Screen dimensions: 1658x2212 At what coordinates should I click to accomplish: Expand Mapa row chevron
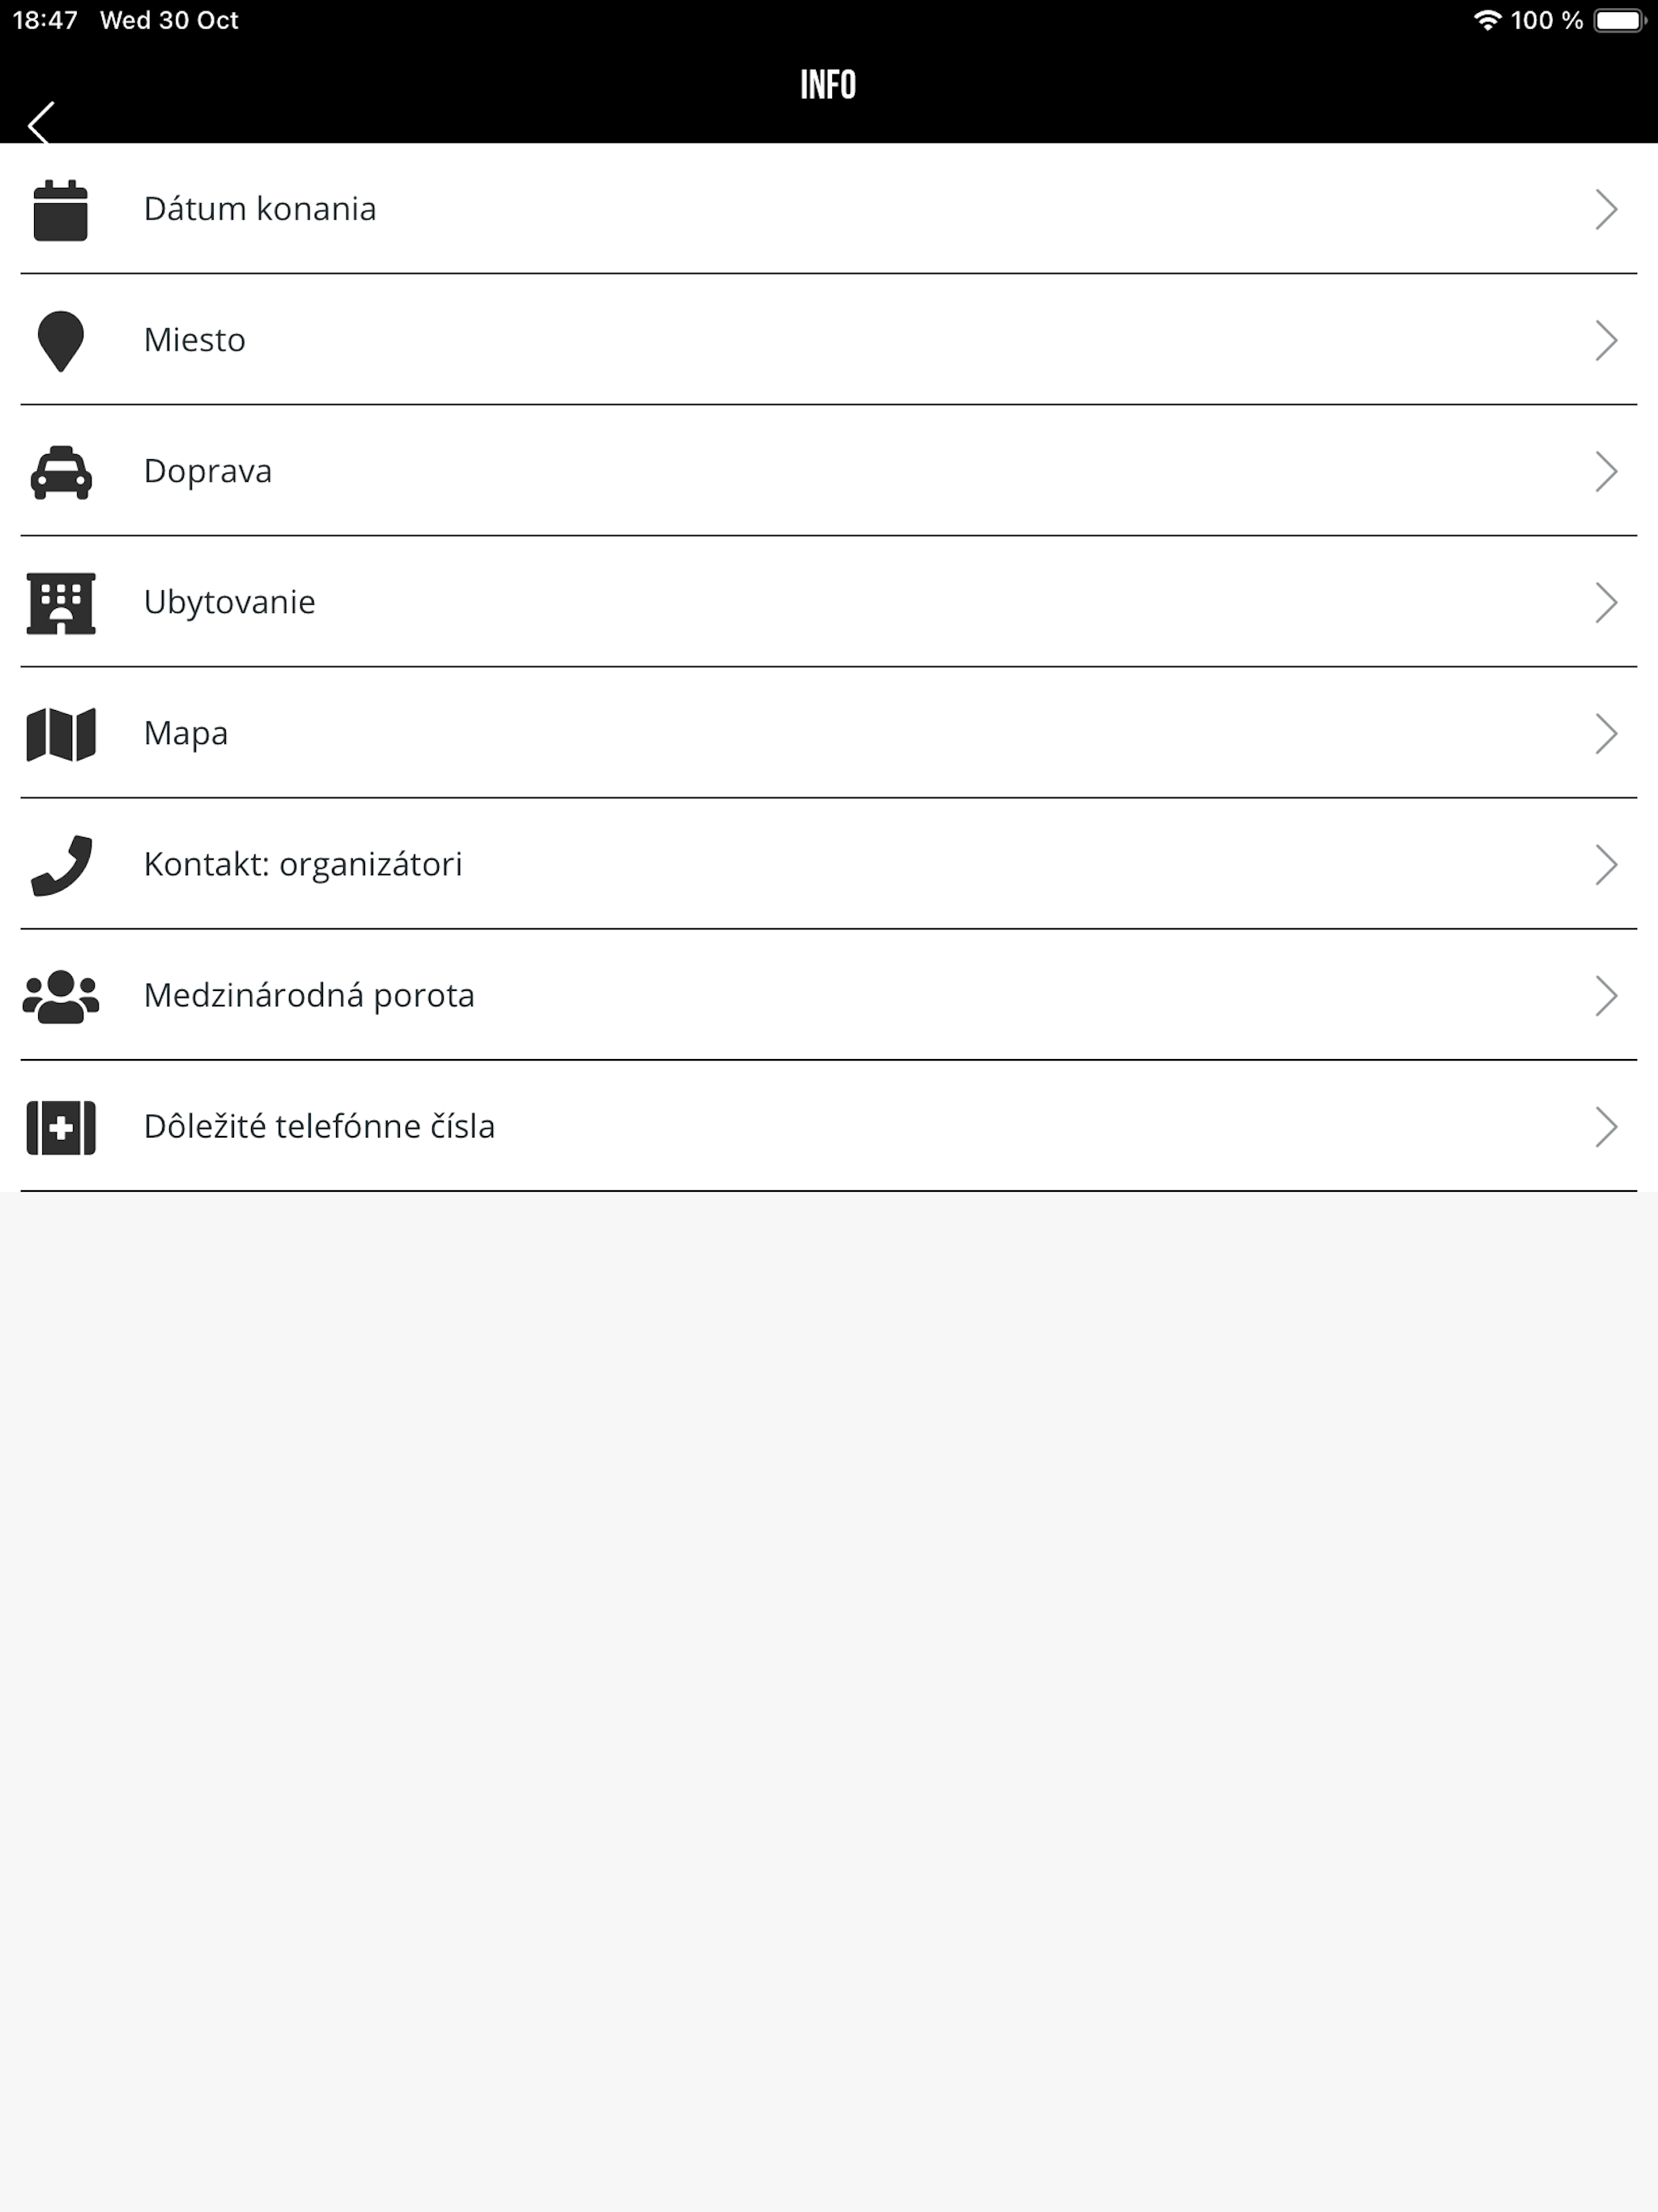coord(1606,734)
